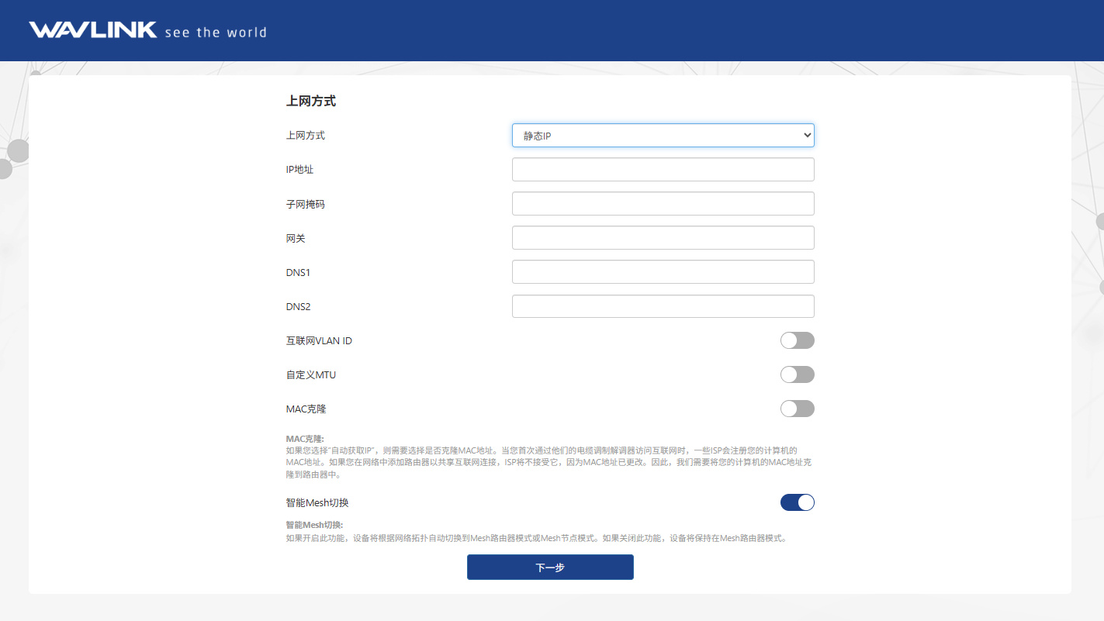Enable the 互联网VLAN ID toggle
This screenshot has height=621, width=1104.
coord(797,340)
